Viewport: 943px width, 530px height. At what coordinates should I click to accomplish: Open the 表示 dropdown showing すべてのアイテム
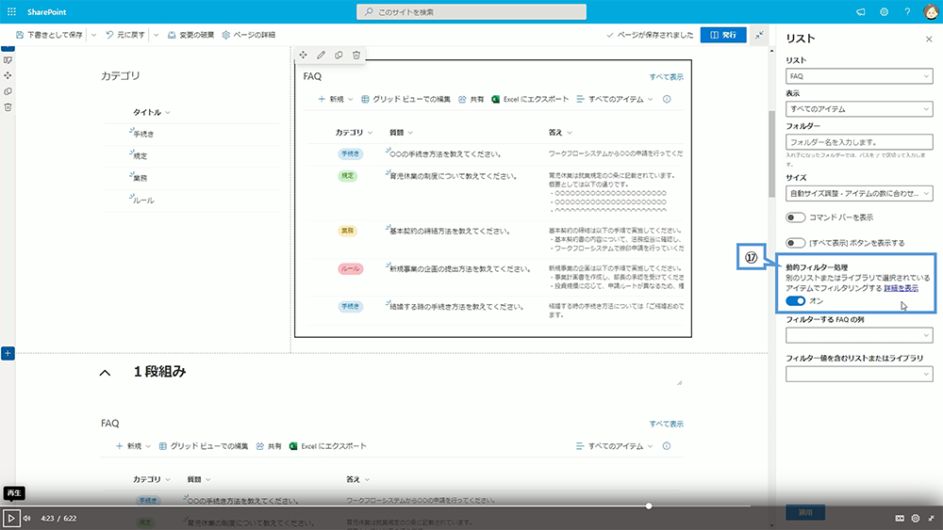point(859,109)
